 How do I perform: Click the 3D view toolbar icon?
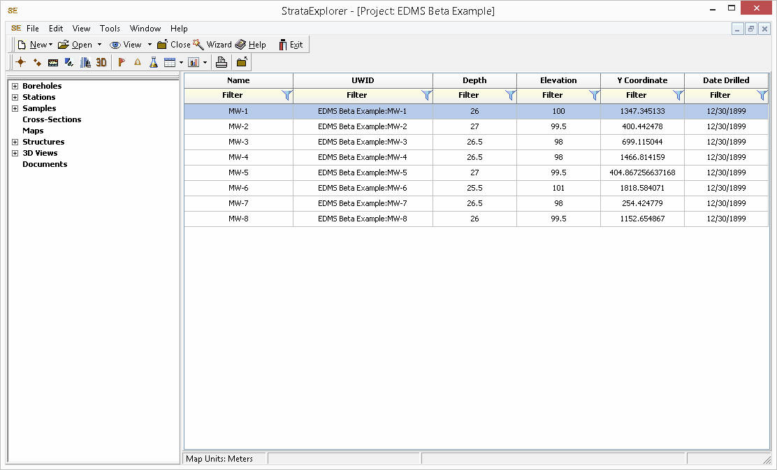pyautogui.click(x=101, y=62)
